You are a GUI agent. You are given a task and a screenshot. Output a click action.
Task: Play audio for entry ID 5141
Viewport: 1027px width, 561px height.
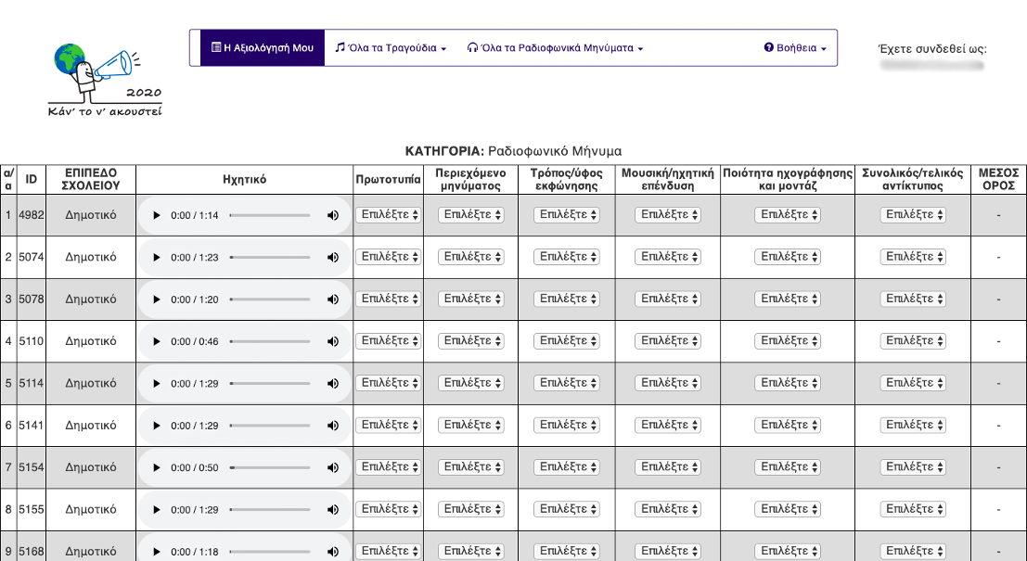(x=156, y=426)
